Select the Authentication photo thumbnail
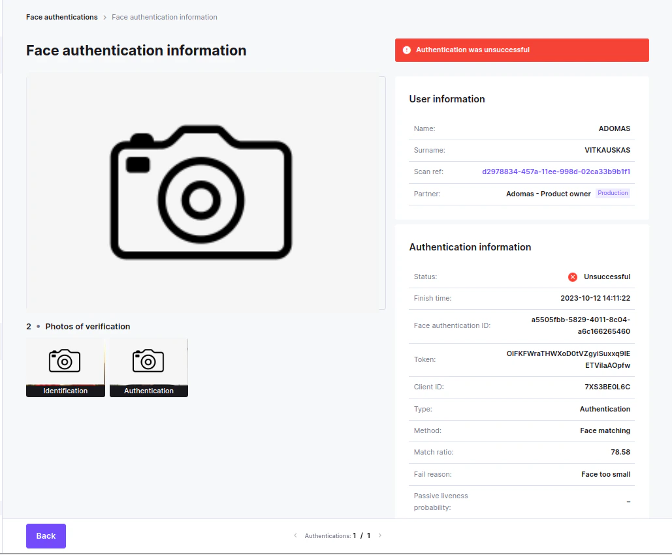The height and width of the screenshot is (555, 672). (148, 367)
